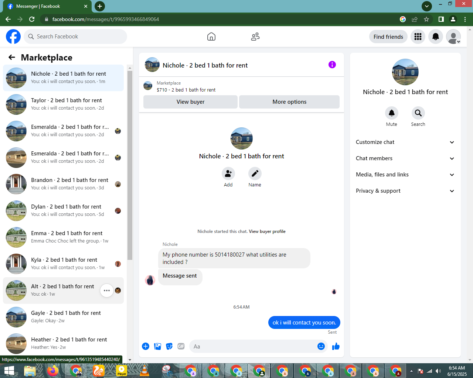The width and height of the screenshot is (473, 378).
Task: Open more actions plus icon in composer
Action: [x=146, y=346]
